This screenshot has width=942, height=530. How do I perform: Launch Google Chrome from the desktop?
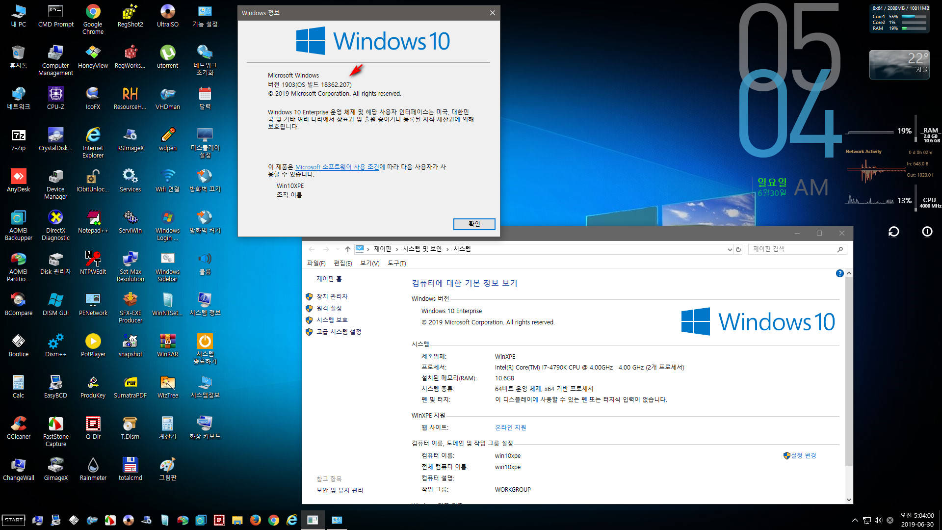(93, 19)
